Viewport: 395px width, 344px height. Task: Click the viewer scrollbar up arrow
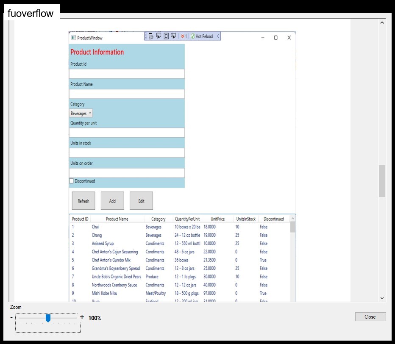(382, 22)
